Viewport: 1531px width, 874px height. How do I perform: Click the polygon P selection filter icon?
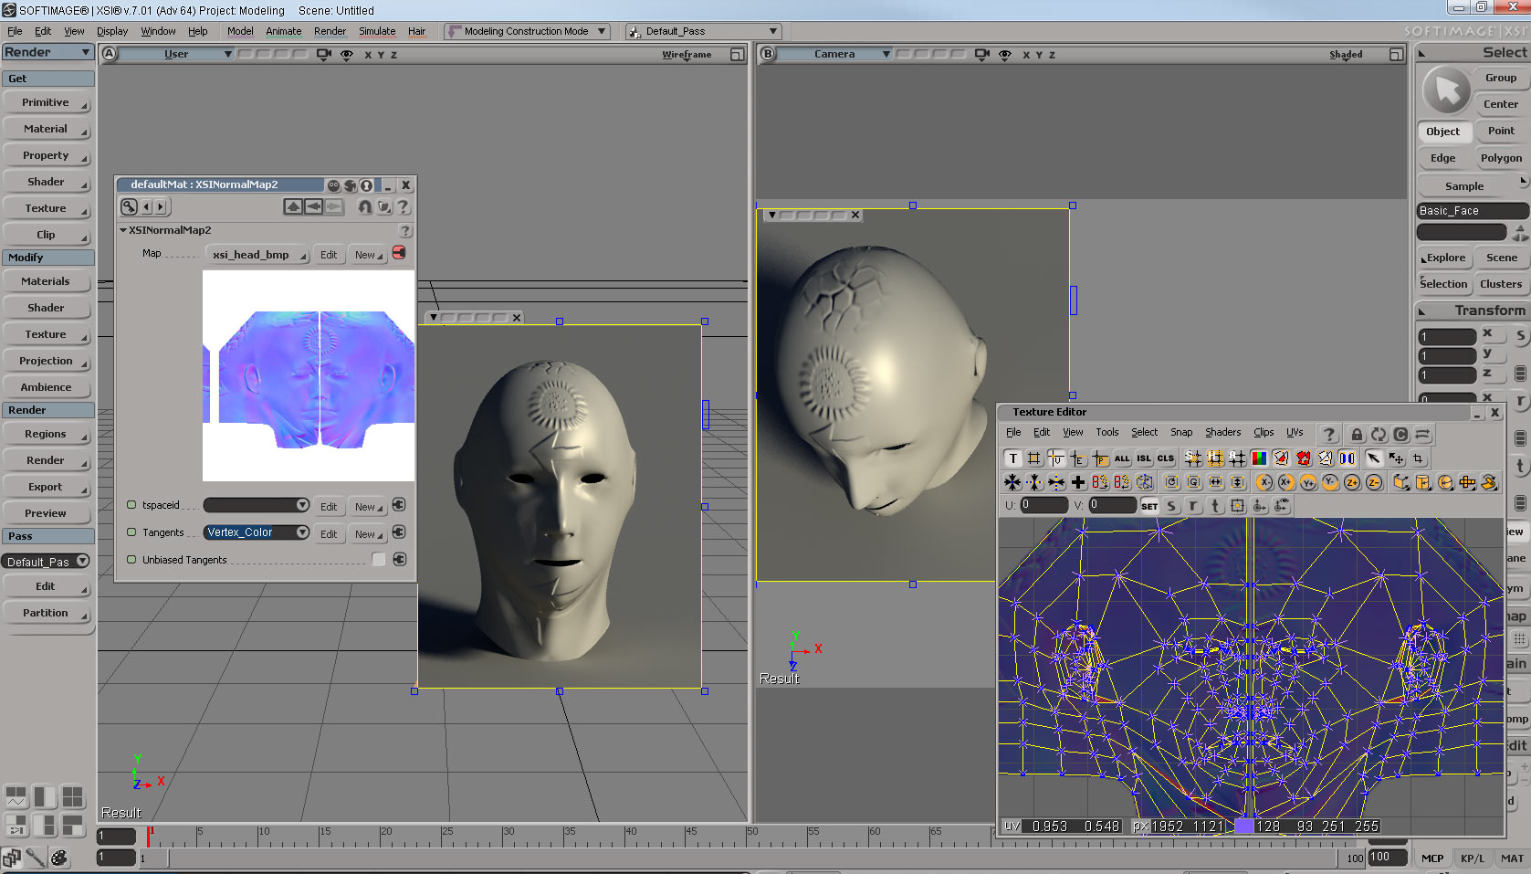pyautogui.click(x=1100, y=458)
